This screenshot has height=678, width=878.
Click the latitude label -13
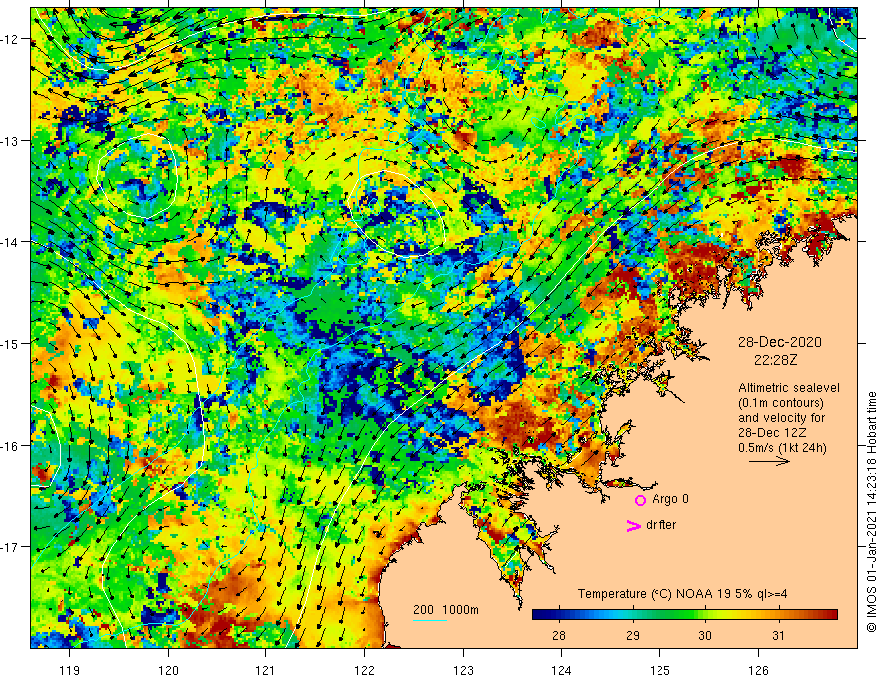pos(11,141)
